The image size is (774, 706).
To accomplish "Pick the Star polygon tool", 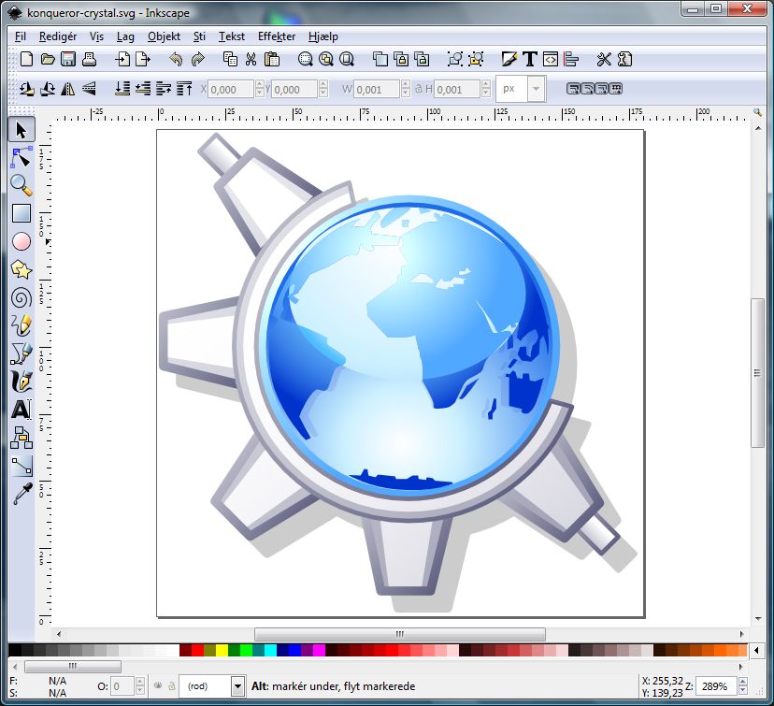I will [x=21, y=269].
